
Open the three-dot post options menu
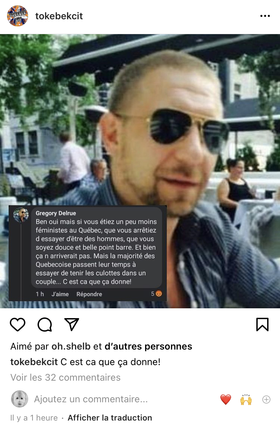[x=265, y=16]
